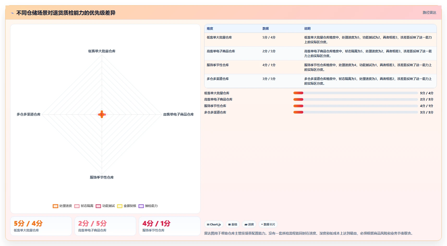Viewport: 447px width, 246px height.
Task: Click the 5分 / 4分 value in the table
Action: (269, 37)
